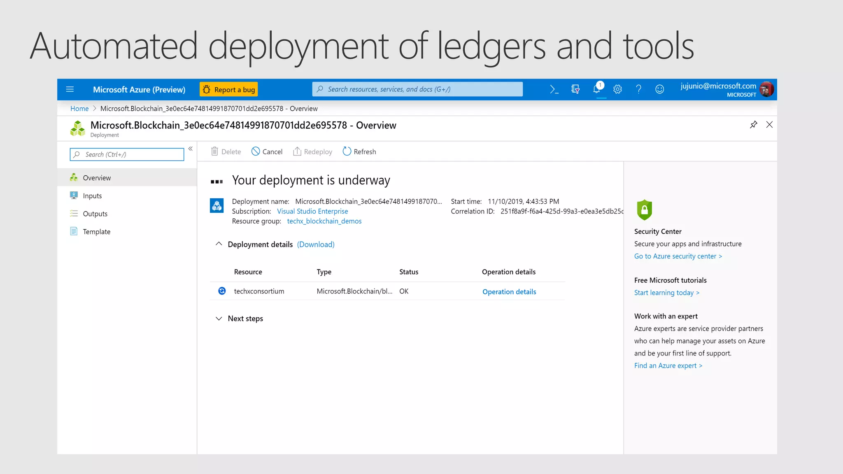Click the Status column header
The image size is (843, 474).
pos(409,272)
